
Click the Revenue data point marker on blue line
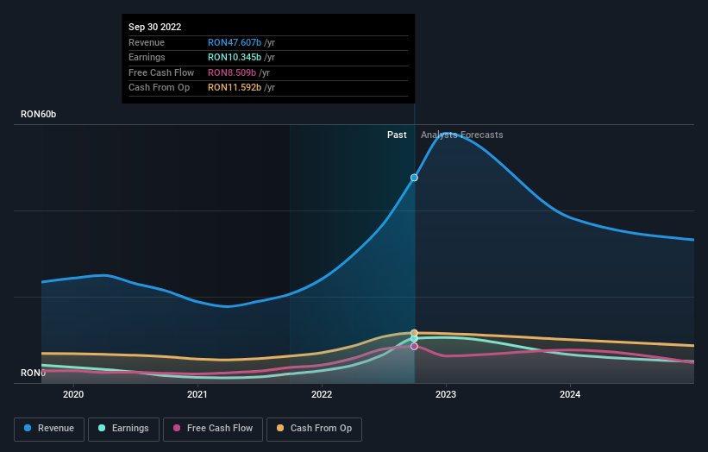414,178
